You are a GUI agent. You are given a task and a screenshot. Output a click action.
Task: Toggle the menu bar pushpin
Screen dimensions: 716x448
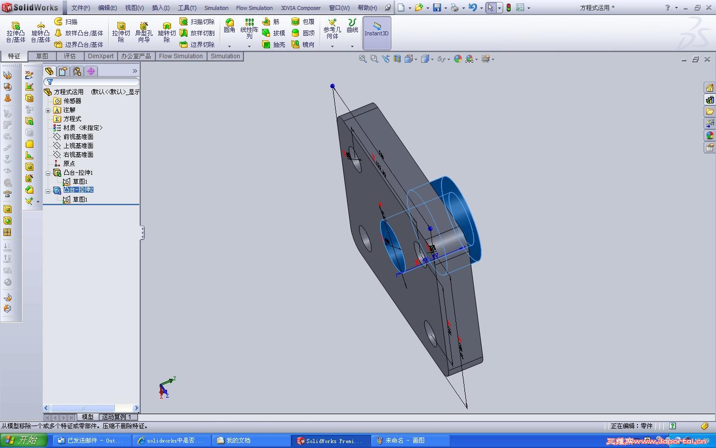pos(388,7)
